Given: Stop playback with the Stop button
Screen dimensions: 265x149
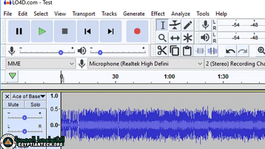Looking at the screenshot, I should tap(65, 31).
